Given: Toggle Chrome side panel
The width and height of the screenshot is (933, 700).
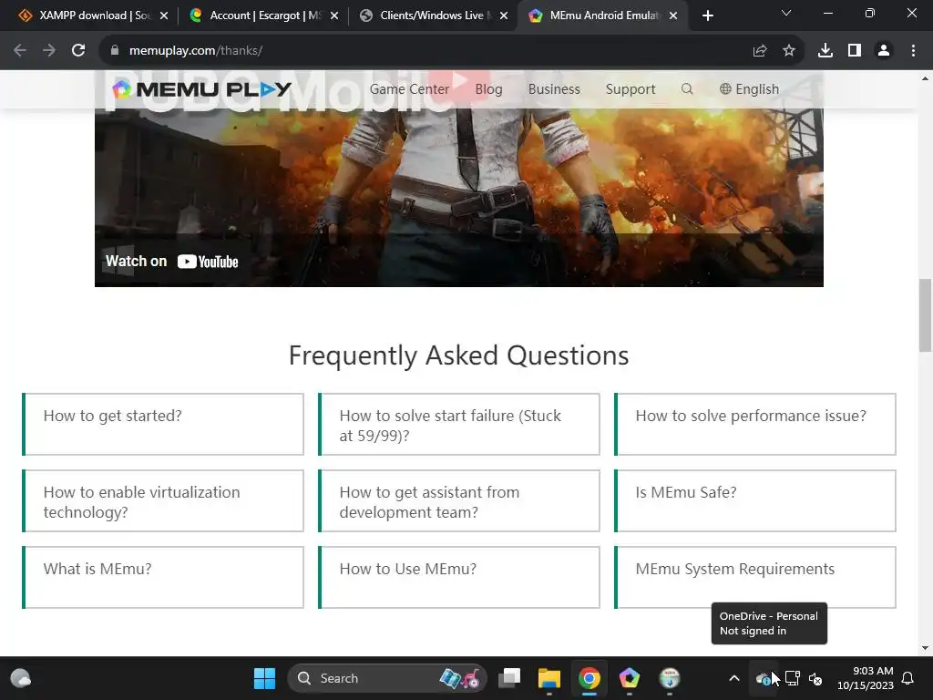Looking at the screenshot, I should [855, 51].
